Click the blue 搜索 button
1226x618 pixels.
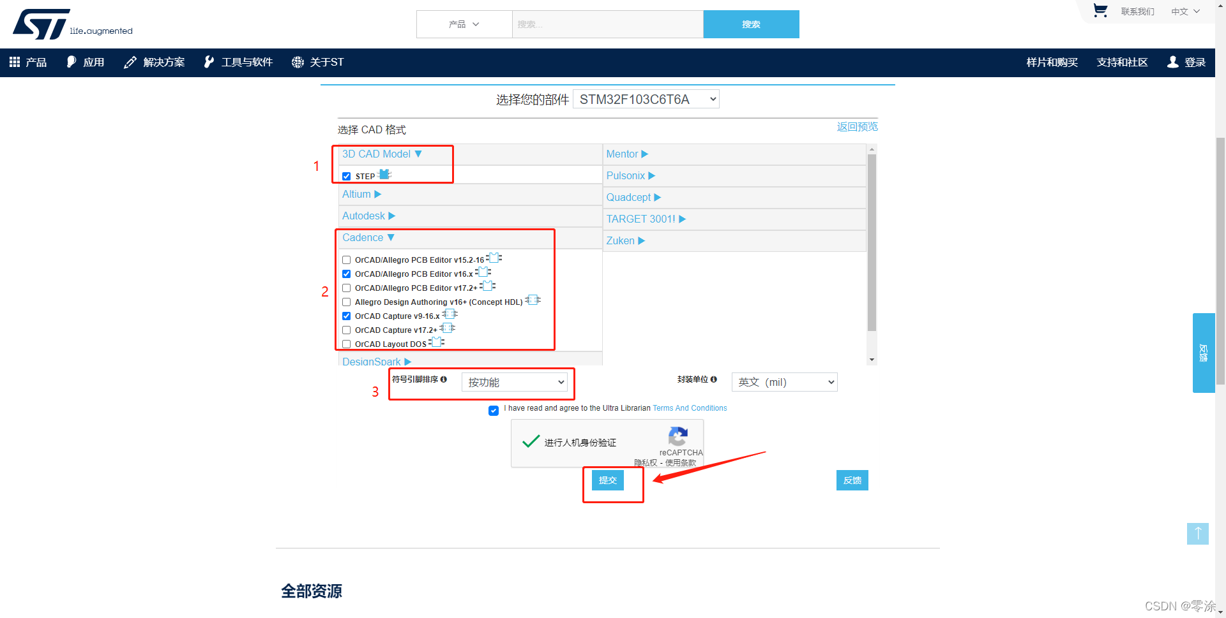click(751, 24)
